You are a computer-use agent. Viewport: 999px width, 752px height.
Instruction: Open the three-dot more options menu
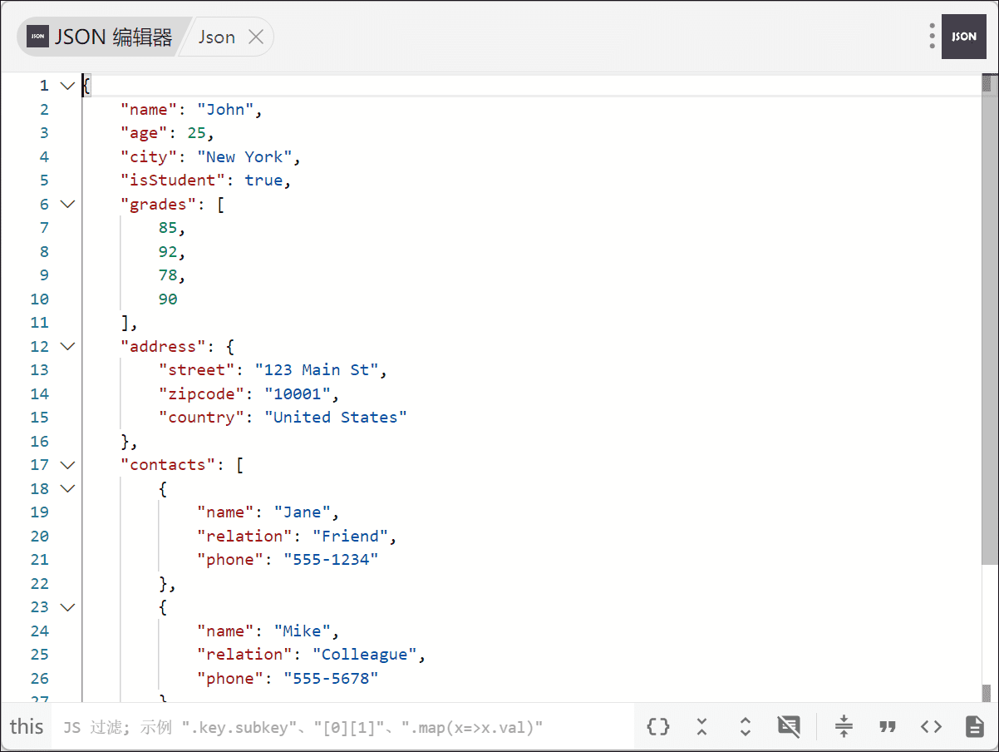coord(933,37)
